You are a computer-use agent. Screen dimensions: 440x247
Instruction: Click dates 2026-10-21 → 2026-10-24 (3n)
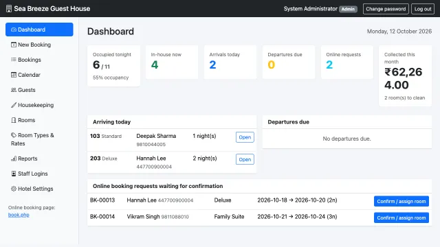pyautogui.click(x=297, y=217)
